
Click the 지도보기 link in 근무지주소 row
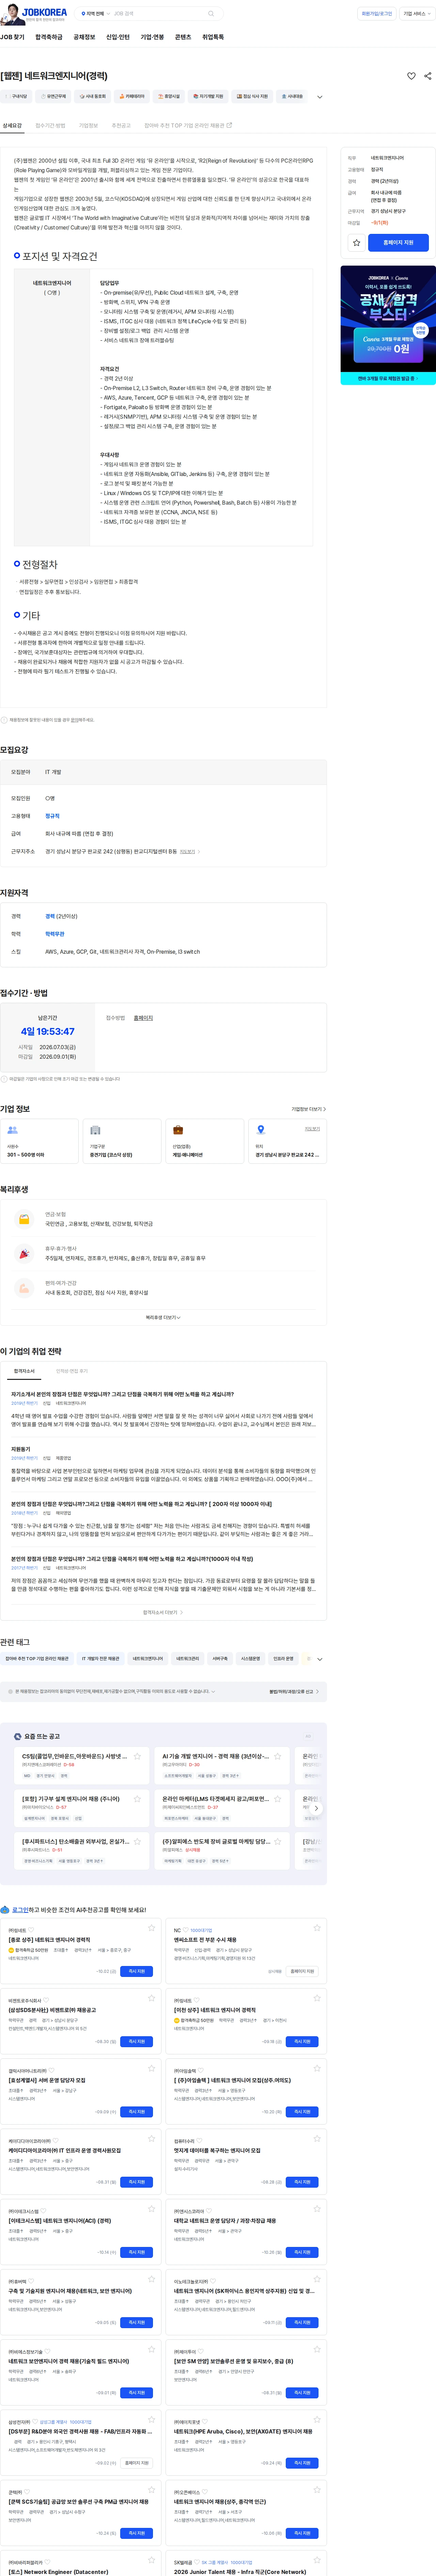coord(189,852)
